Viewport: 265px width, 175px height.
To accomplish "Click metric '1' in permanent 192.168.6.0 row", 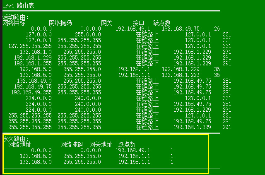I will 172,156.
